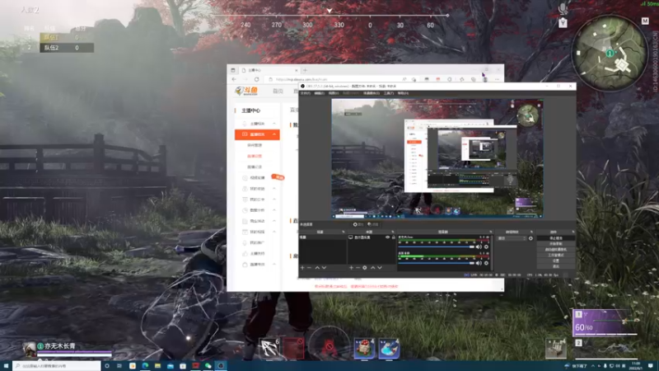Image resolution: width=659 pixels, height=371 pixels.
Task: Add a new scene in OBS scenes panel
Action: pyautogui.click(x=302, y=267)
